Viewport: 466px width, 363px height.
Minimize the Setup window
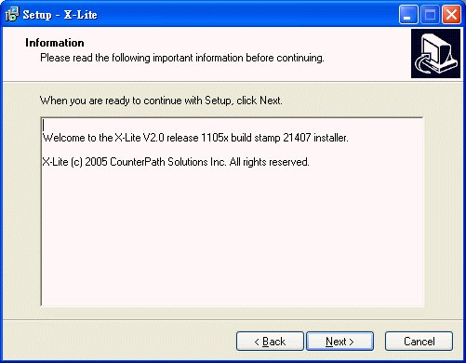[408, 15]
